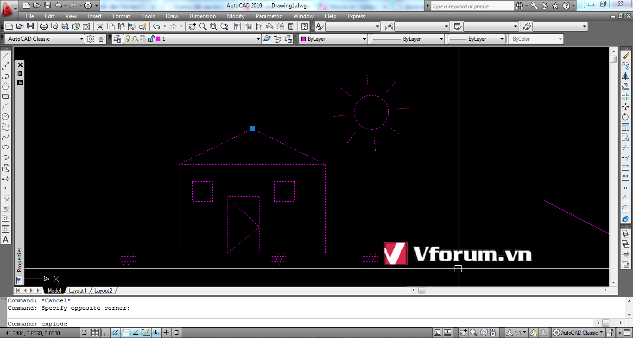Select the Fillet modify tool

click(x=626, y=209)
